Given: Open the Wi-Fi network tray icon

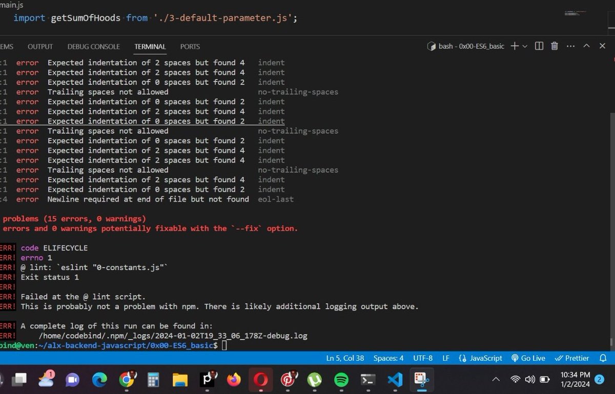Looking at the screenshot, I should tap(516, 379).
